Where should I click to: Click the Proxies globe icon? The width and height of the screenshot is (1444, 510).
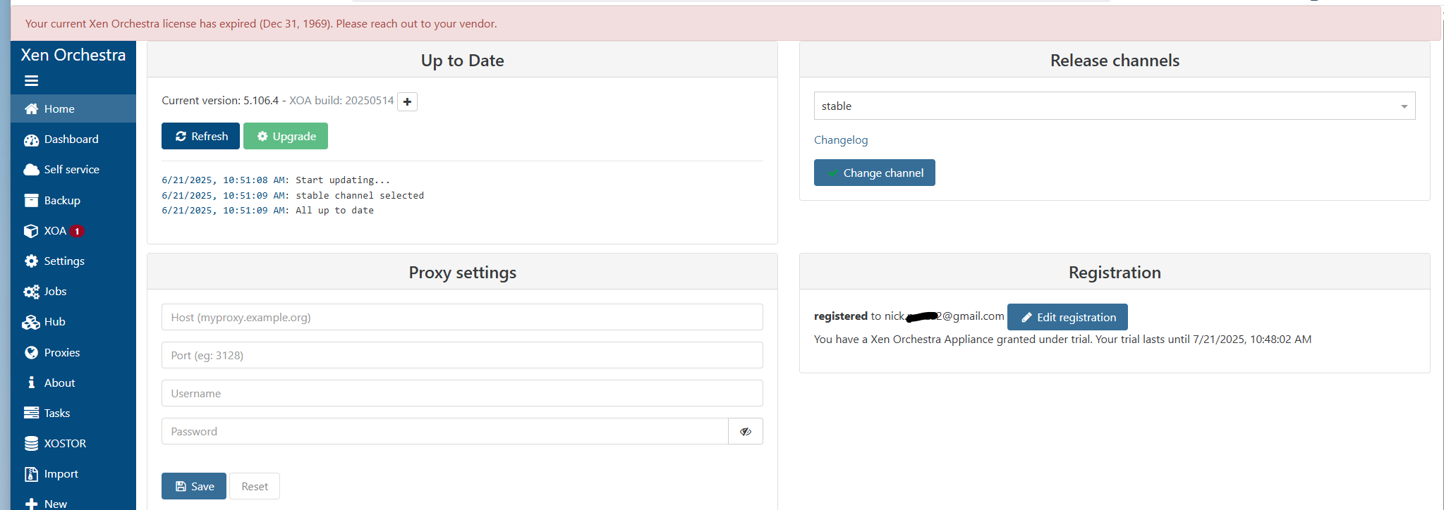click(x=31, y=352)
